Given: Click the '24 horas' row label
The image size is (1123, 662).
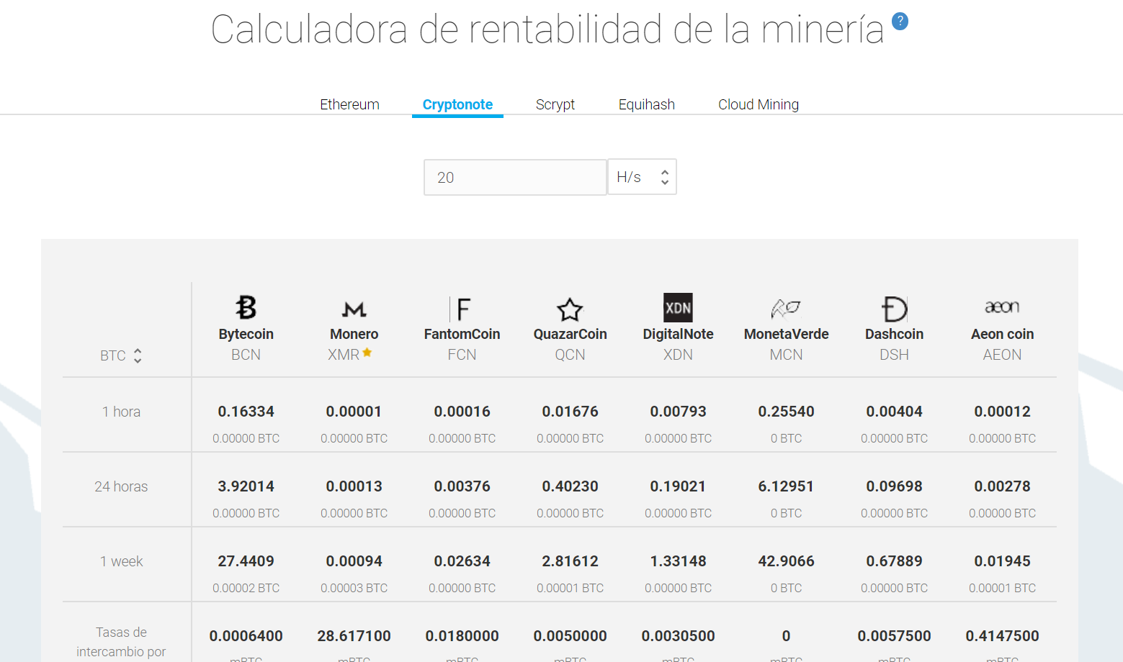Looking at the screenshot, I should (x=121, y=486).
